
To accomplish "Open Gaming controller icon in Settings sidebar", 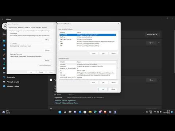I will pyautogui.click(x=4, y=72).
